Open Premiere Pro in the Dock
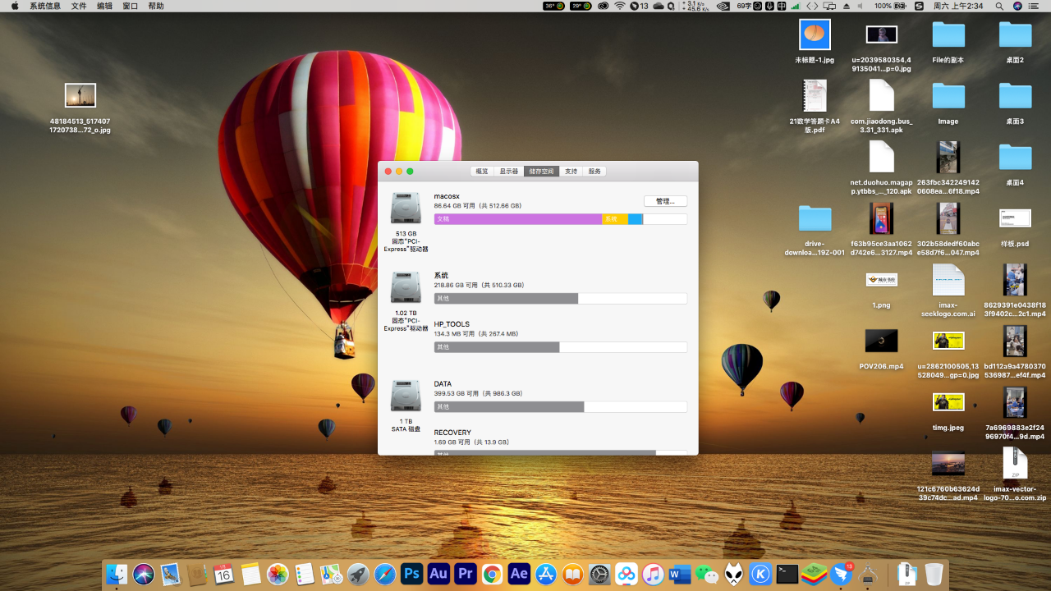The width and height of the screenshot is (1051, 591). coord(465,574)
